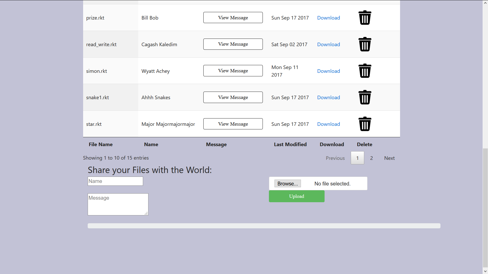Select page 1 in pagination
This screenshot has height=274, width=488.
tap(357, 158)
